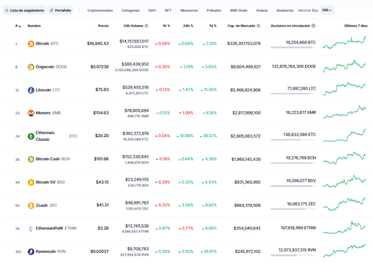Click Litecoin circulating supply progress bar

(293, 93)
